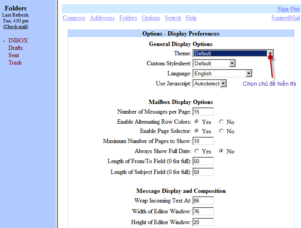Open the Custom Stylesheet dropdown
This screenshot has width=301, height=228.
click(x=214, y=63)
